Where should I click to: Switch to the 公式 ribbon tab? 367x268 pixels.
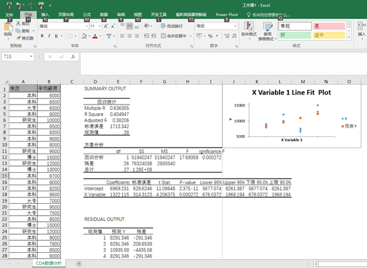pyautogui.click(x=87, y=15)
